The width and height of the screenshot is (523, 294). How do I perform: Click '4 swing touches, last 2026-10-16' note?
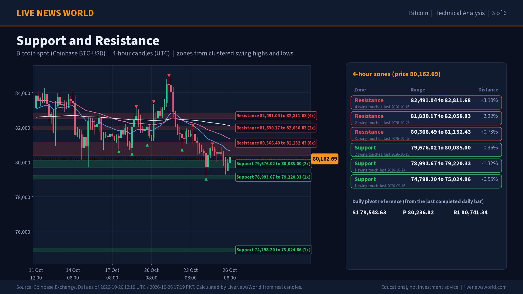click(x=382, y=107)
